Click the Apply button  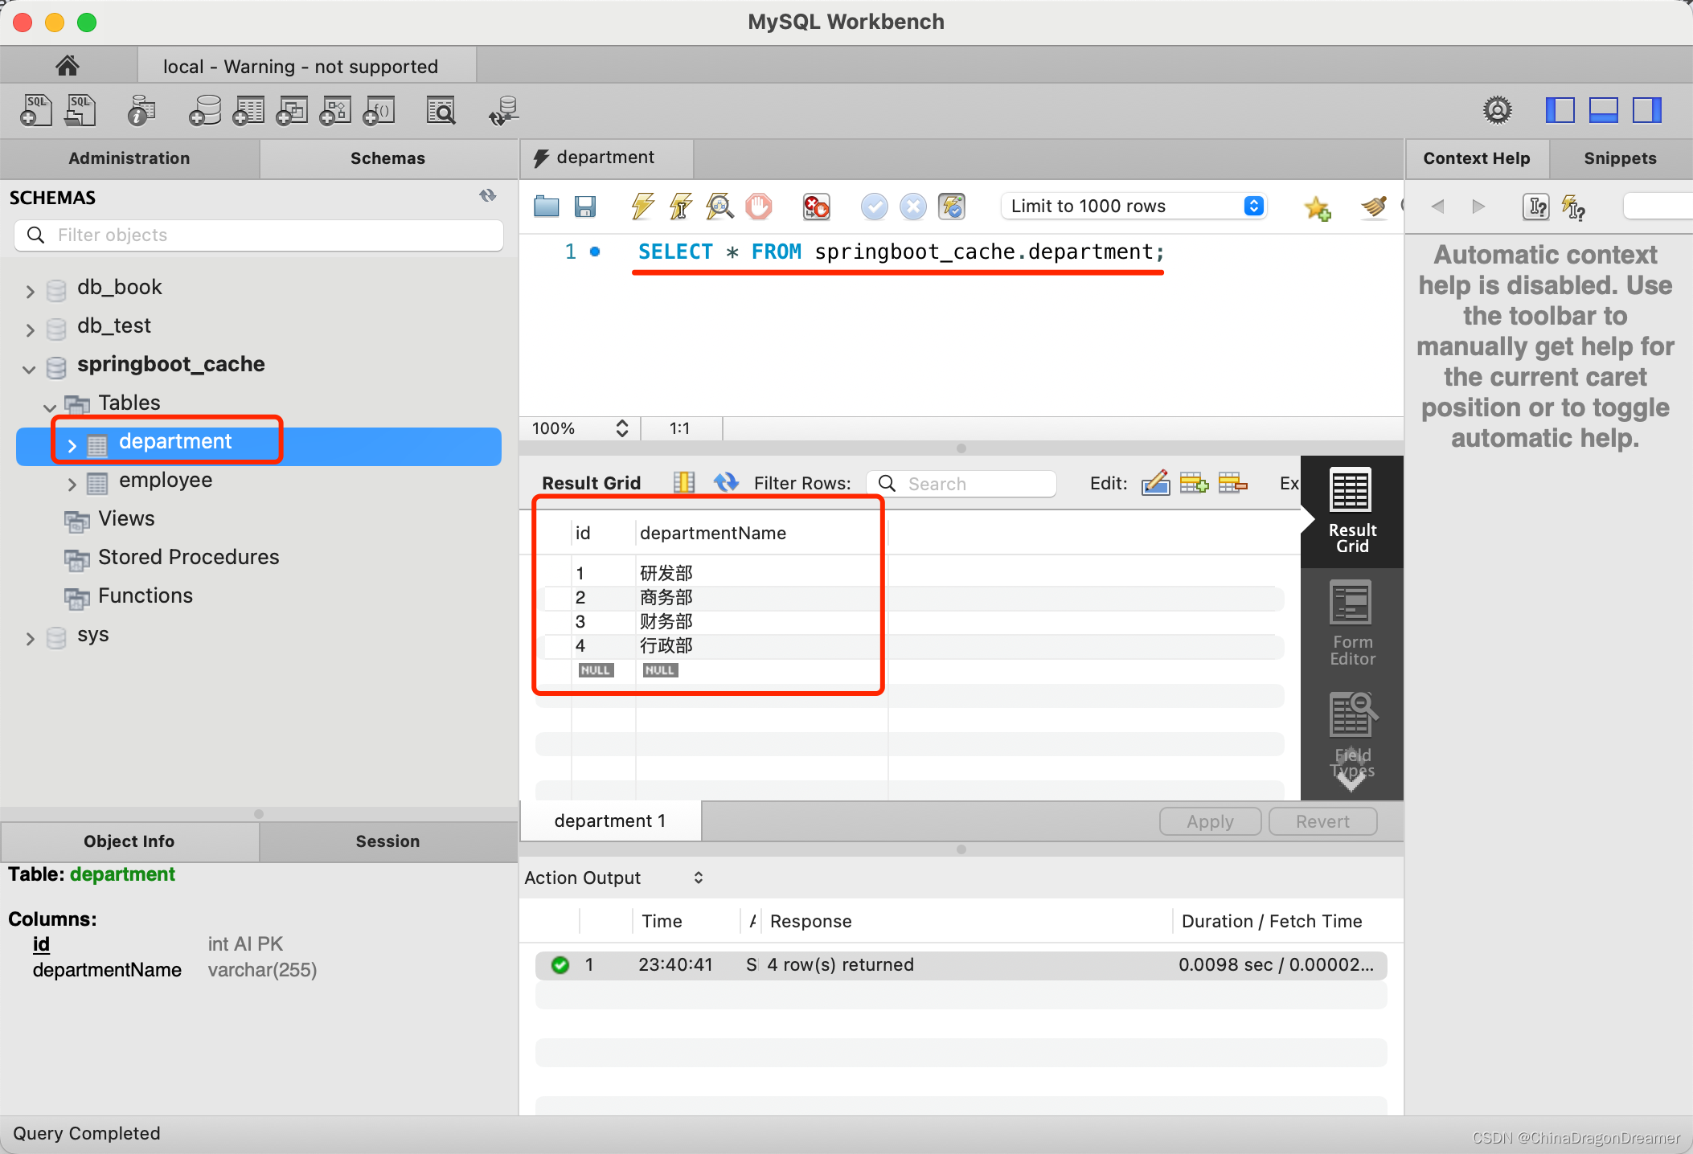click(x=1210, y=821)
